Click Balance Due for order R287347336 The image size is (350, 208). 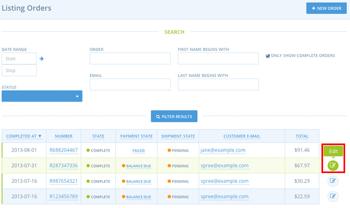coord(138,166)
